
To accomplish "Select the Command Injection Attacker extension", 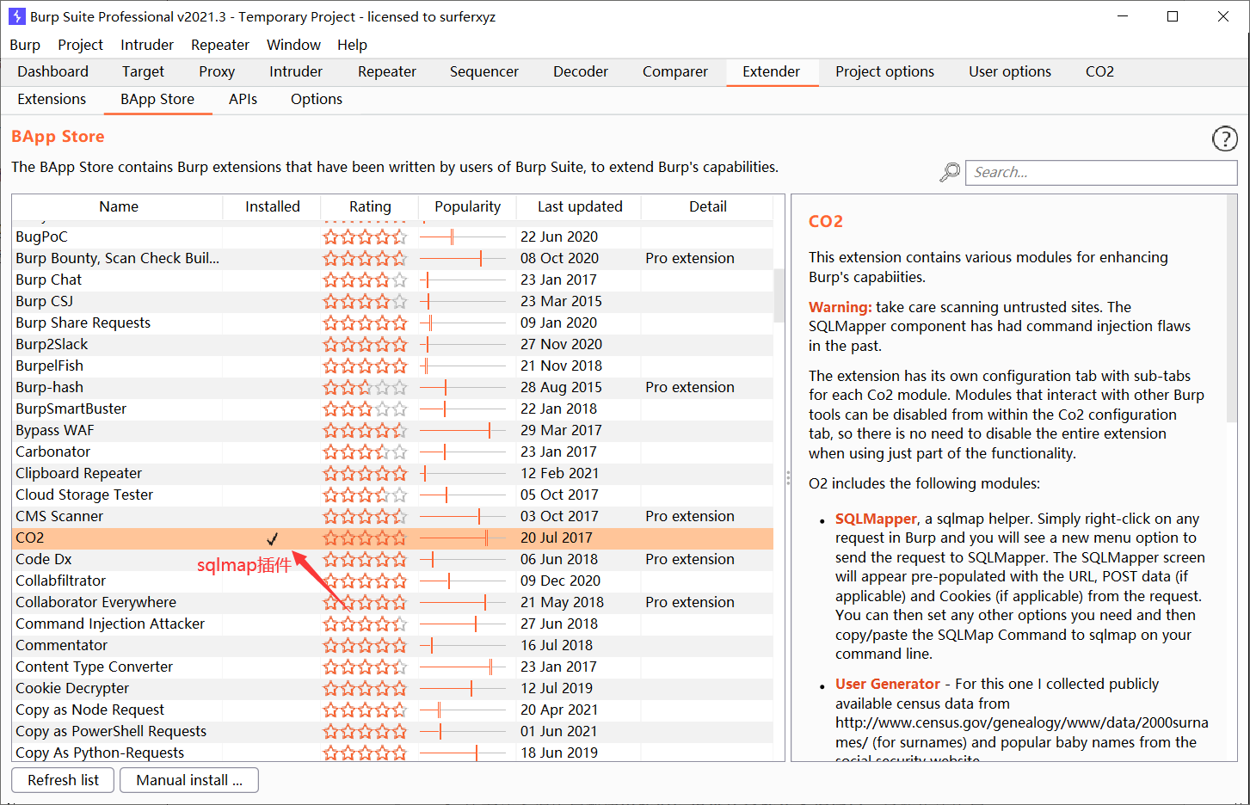I will pos(392,624).
